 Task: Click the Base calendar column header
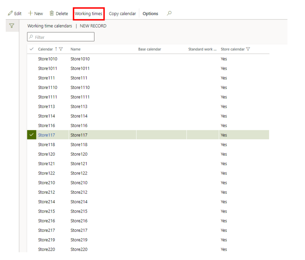point(150,49)
